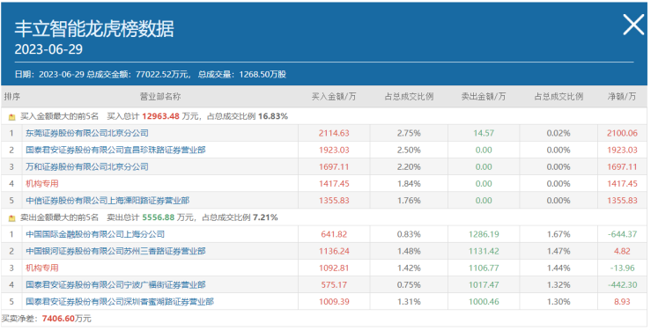Click the 买入金额/万 column header
Screen dimensions: 651x331
(334, 97)
